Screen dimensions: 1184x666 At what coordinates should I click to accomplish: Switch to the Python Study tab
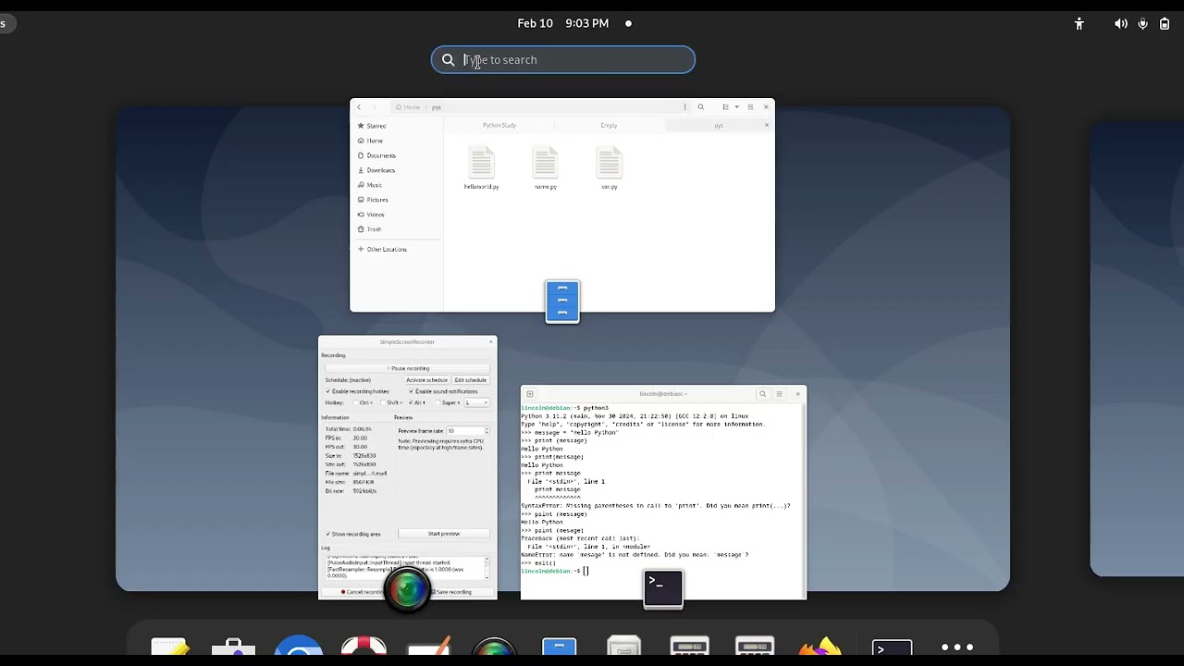[499, 125]
